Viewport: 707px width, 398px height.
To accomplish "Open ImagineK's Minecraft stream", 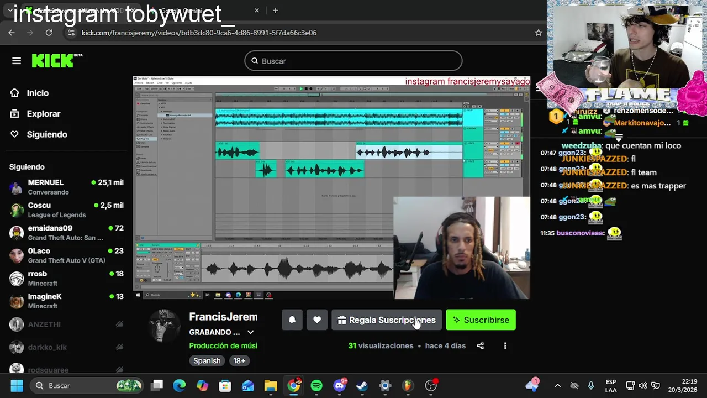I will pyautogui.click(x=66, y=301).
